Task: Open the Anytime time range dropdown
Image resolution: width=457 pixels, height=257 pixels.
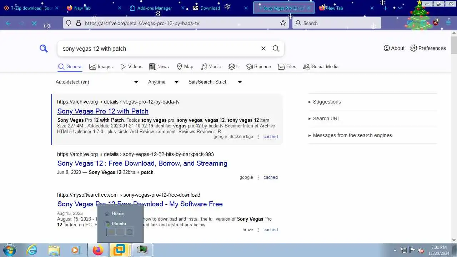Action: 164,82
